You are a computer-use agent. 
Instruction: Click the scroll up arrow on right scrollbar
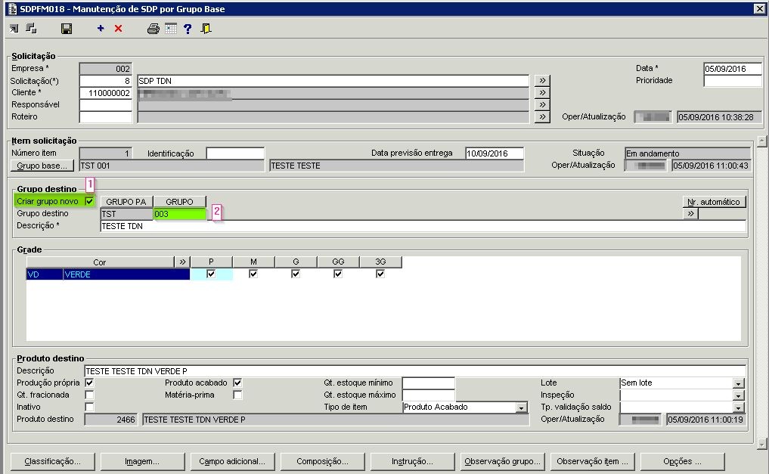(761, 141)
